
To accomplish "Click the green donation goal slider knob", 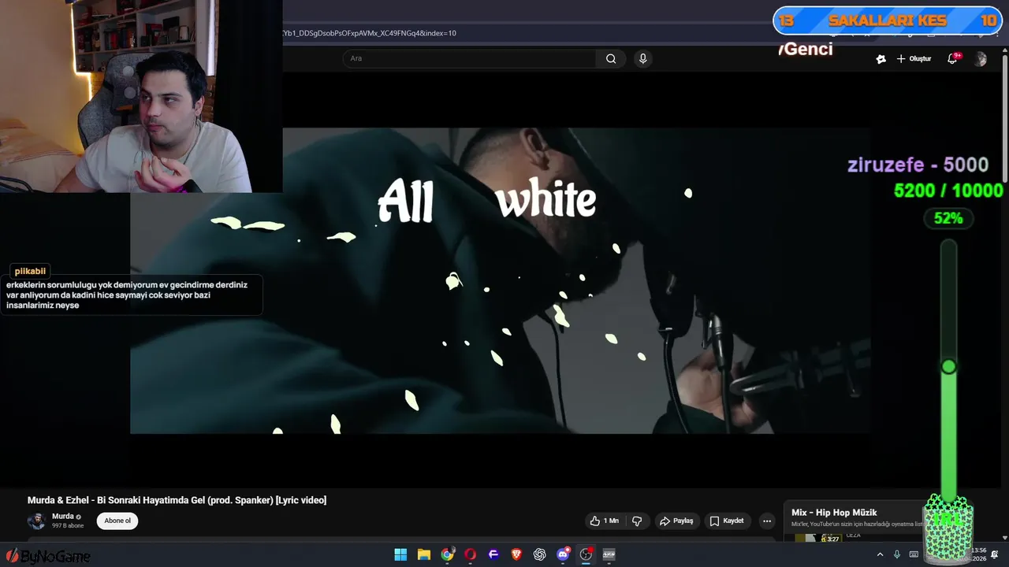I will coord(949,366).
